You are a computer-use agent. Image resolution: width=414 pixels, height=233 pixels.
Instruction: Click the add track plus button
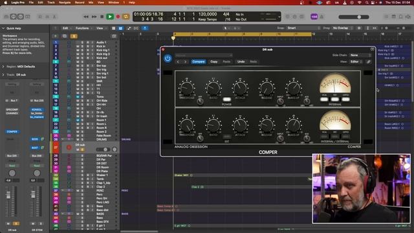coord(56,36)
